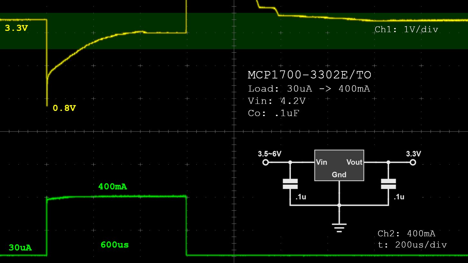Screen dimensions: 468x263
Task: Click the ground symbol in schematic
Action: (339, 228)
